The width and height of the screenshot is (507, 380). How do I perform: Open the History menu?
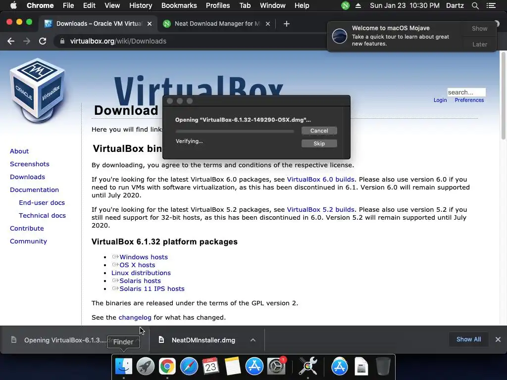pyautogui.click(x=141, y=5)
